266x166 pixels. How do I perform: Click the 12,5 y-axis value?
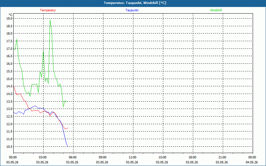coord(10,117)
